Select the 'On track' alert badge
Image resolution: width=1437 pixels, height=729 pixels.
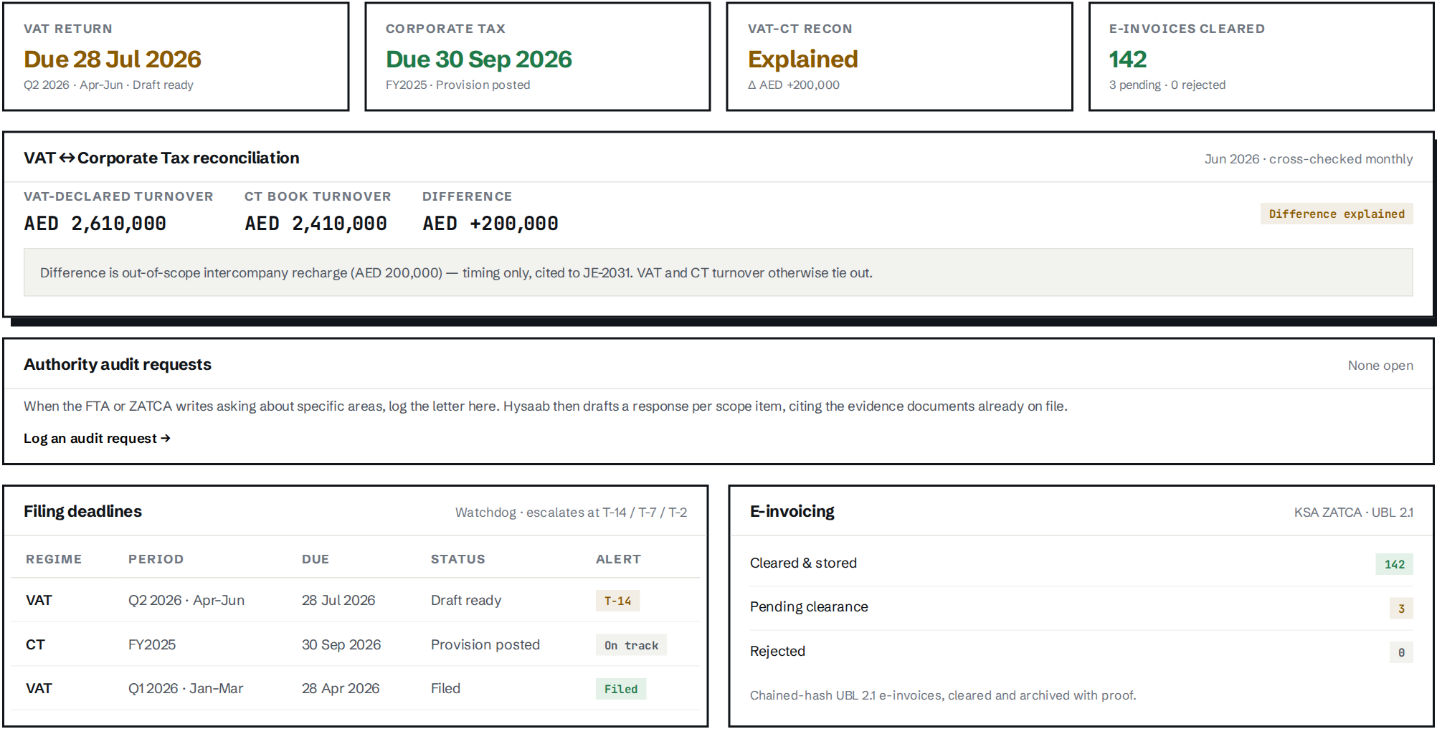pos(631,645)
